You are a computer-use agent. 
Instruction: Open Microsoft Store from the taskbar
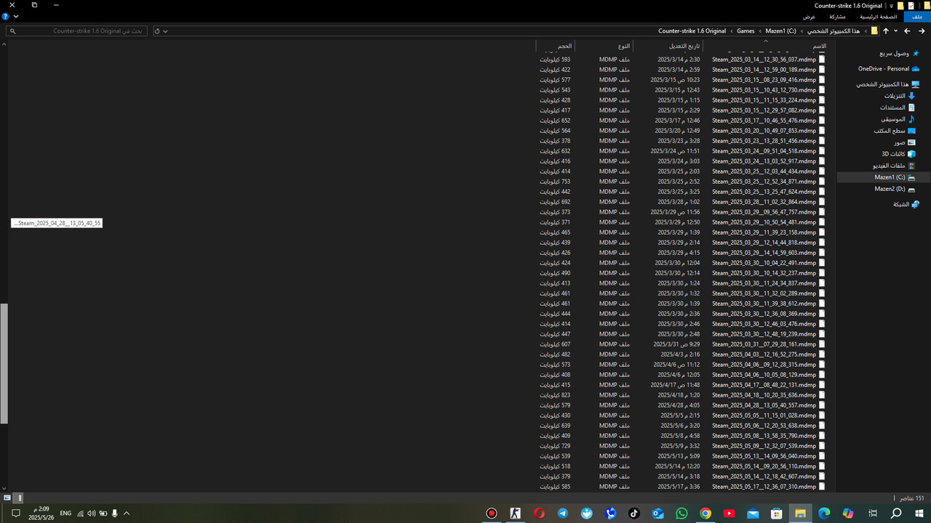click(777, 513)
